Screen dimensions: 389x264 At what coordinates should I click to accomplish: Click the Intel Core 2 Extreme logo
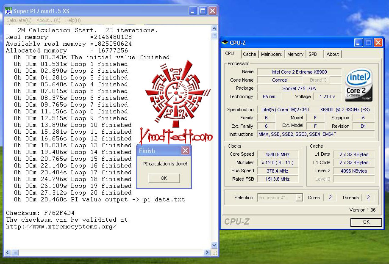point(359,85)
